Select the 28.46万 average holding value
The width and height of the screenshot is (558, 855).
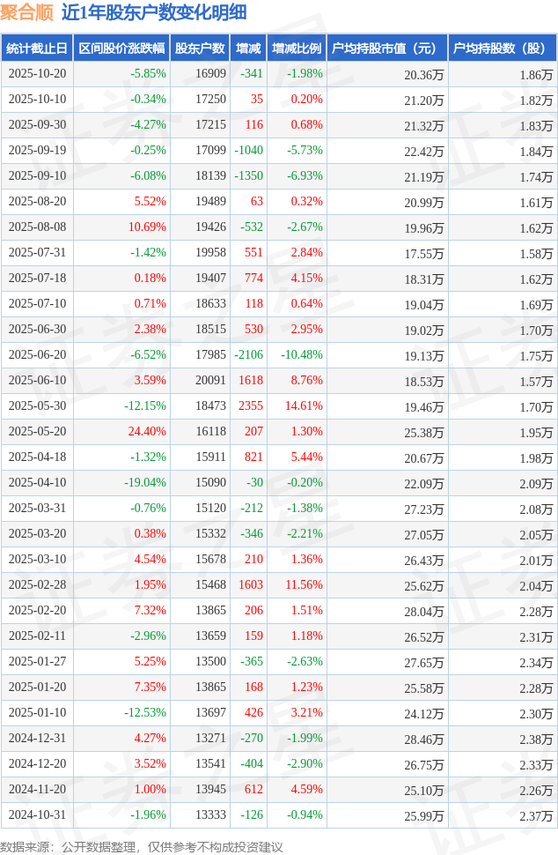click(x=423, y=739)
